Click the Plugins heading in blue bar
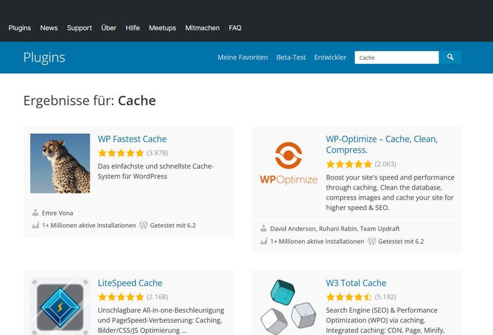Viewport: 493px width, 335px height. (44, 58)
